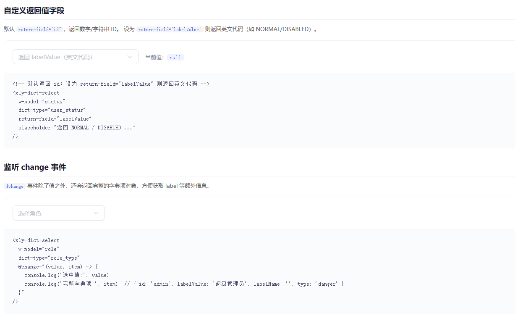The image size is (515, 321).
Task: Select the inline code return-field="labelValue"
Action: [x=169, y=29]
